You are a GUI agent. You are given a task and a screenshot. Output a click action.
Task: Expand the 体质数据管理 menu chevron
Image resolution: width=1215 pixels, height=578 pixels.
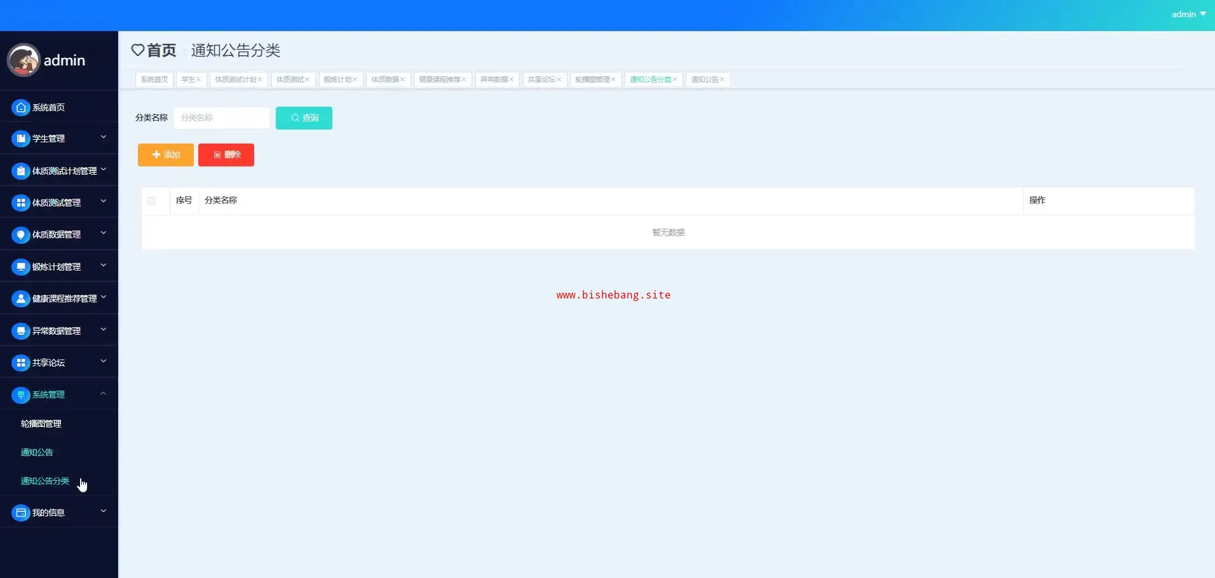pos(104,233)
